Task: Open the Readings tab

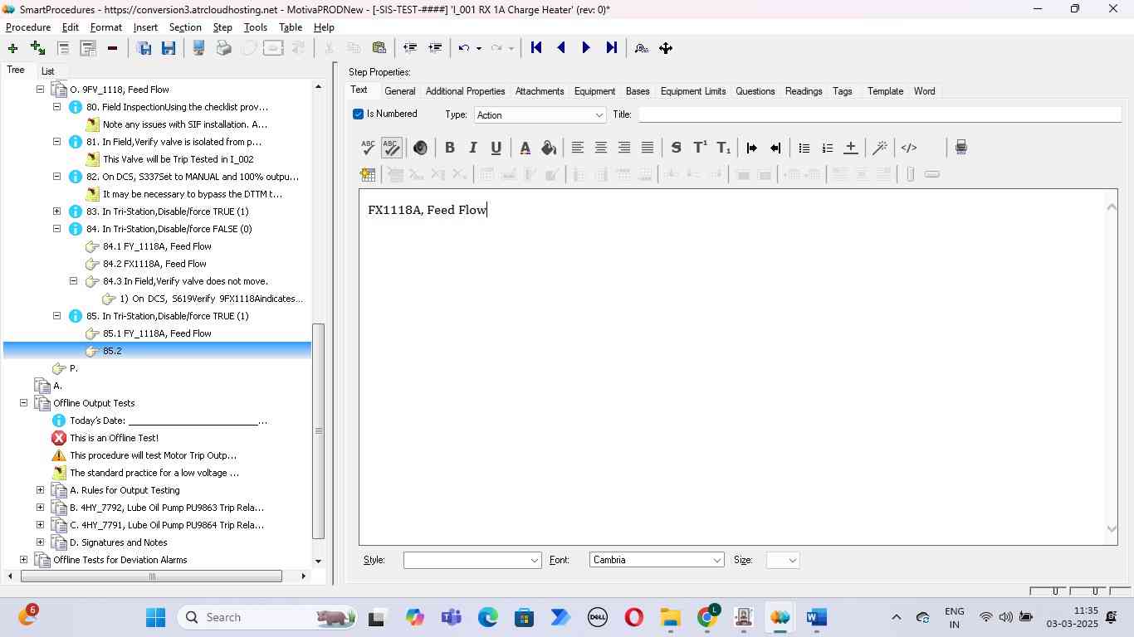Action: tap(804, 91)
